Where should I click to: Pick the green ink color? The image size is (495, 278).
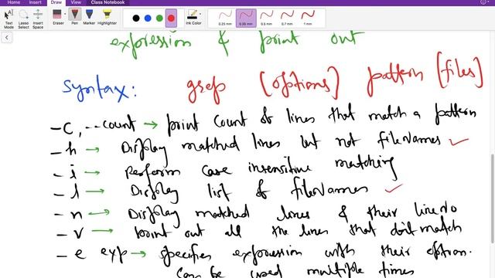coord(159,19)
